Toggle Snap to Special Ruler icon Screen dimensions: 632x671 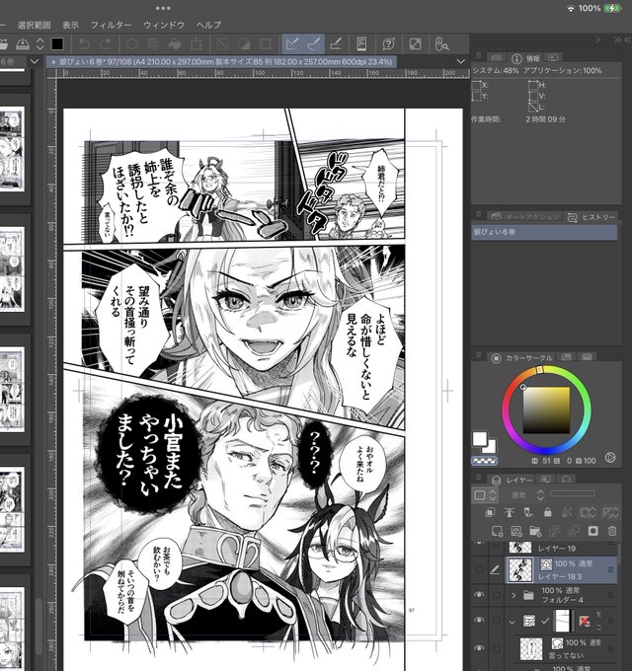tap(313, 43)
